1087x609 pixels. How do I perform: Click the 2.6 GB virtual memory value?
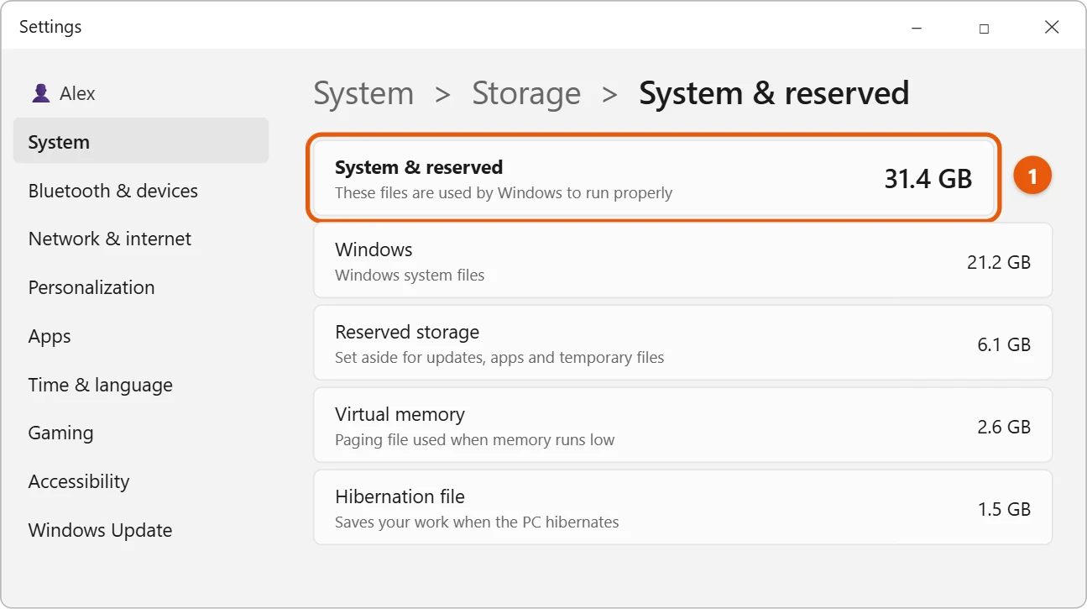point(1004,427)
